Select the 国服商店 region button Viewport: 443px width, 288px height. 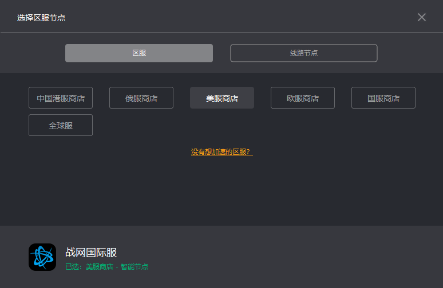(x=383, y=98)
